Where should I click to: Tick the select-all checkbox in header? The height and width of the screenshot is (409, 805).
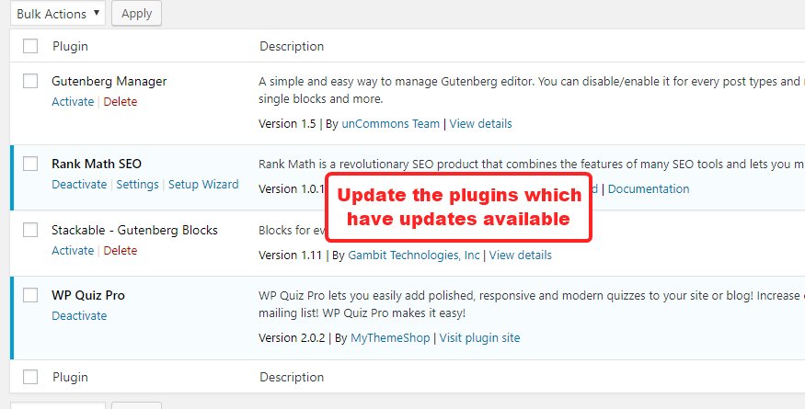click(30, 46)
